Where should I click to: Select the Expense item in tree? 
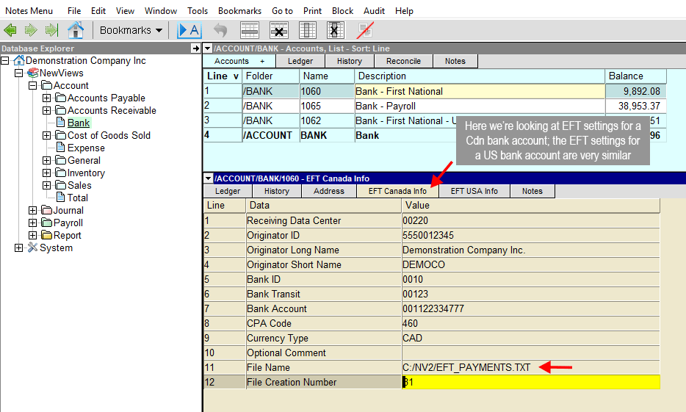[86, 148]
